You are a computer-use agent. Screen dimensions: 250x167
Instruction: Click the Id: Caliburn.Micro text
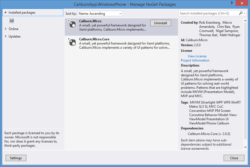coord(194,40)
